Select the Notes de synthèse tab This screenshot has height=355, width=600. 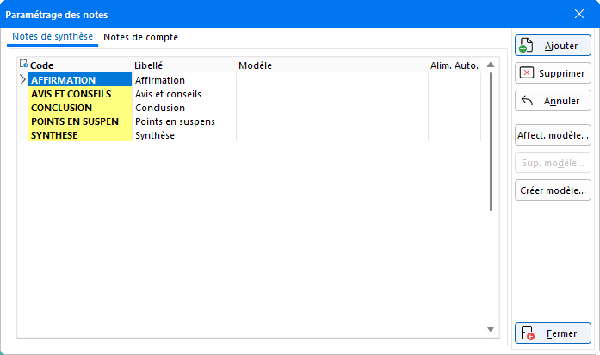pos(53,38)
